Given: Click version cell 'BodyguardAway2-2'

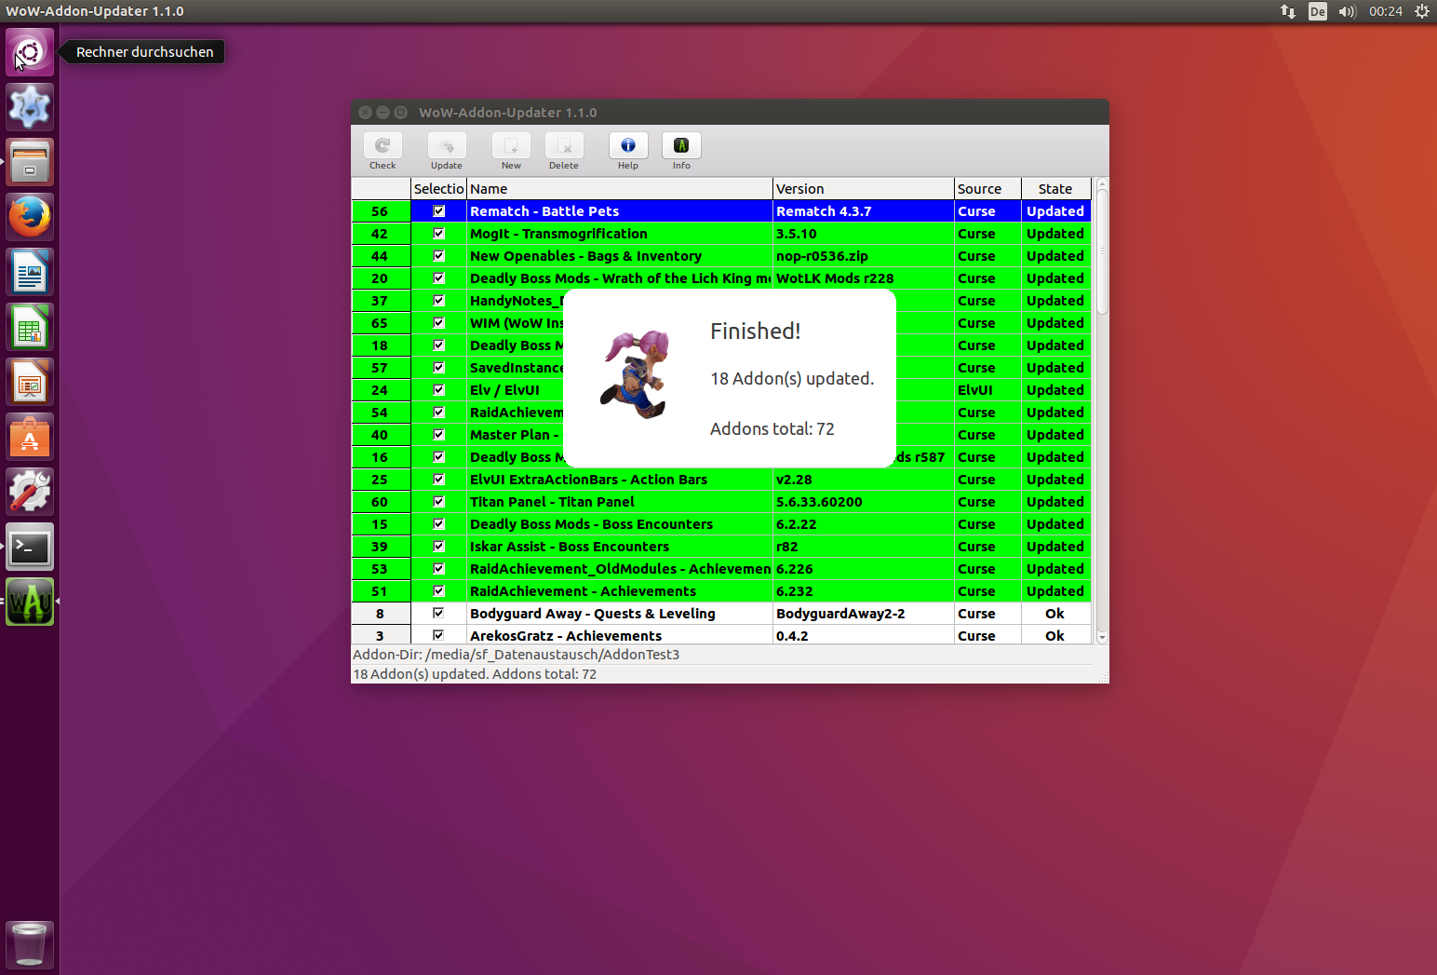Looking at the screenshot, I should coord(864,614).
